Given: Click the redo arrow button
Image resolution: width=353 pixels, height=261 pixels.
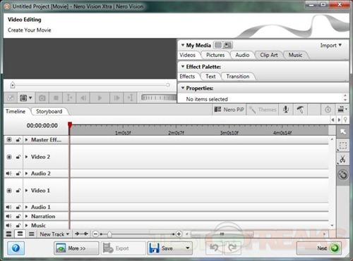Looking at the screenshot, I should tap(232, 248).
